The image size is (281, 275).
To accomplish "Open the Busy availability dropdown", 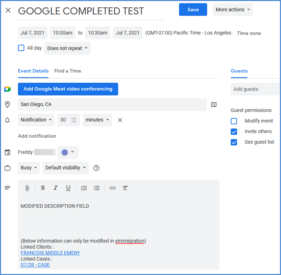I will tap(29, 168).
